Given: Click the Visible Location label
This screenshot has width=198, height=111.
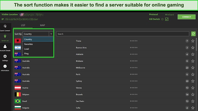Looking at the screenshot, I should [x=10, y=14].
